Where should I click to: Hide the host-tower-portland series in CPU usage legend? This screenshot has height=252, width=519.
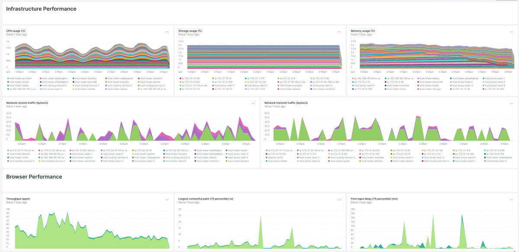[x=20, y=78]
